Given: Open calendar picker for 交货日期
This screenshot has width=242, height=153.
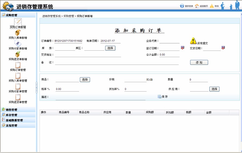Looking at the screenshot, I should (223, 47).
